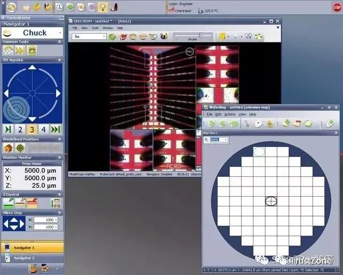Open the File menu in Spectrum window
Screen dimensions: 343x275
[x=75, y=28]
